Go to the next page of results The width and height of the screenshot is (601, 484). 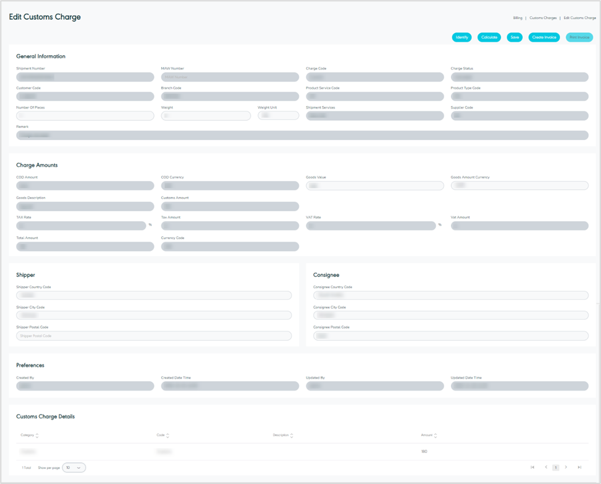point(568,467)
